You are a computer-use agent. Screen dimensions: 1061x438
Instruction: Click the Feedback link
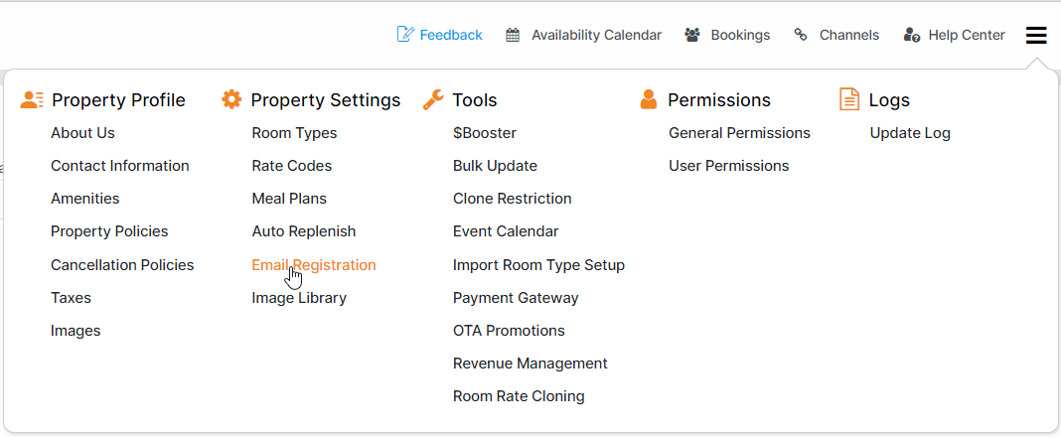click(x=451, y=35)
